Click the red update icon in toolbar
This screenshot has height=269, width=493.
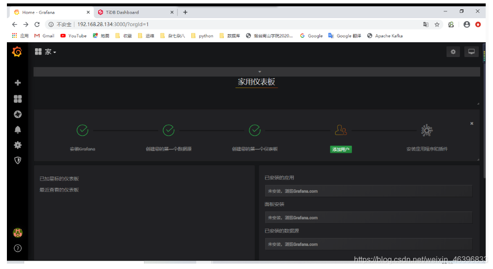click(x=478, y=25)
